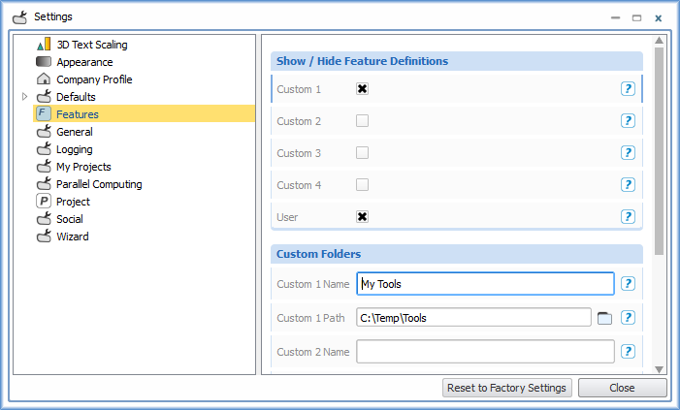Open help for the Custom 1 checkbox
The width and height of the screenshot is (680, 410).
(628, 89)
